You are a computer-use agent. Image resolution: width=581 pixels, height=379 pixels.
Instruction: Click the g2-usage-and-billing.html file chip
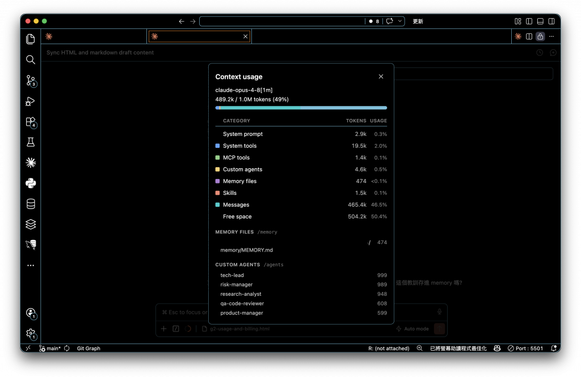(x=236, y=329)
